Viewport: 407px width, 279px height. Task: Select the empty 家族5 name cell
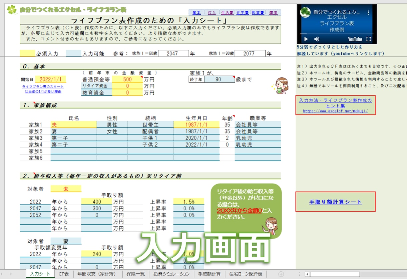point(74,151)
